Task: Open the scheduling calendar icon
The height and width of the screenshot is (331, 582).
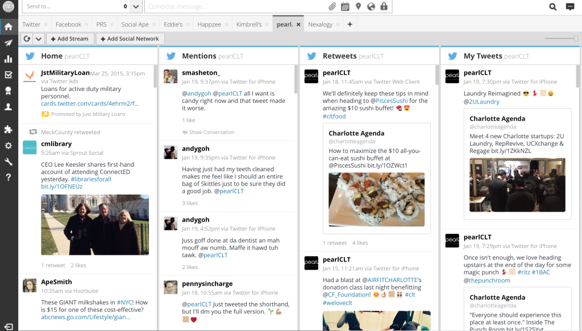Action: pos(345,6)
